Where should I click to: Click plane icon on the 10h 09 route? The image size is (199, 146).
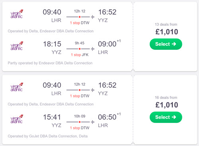[93, 122]
